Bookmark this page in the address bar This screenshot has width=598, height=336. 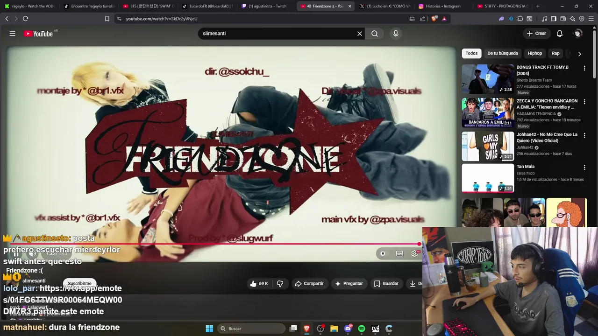click(107, 19)
